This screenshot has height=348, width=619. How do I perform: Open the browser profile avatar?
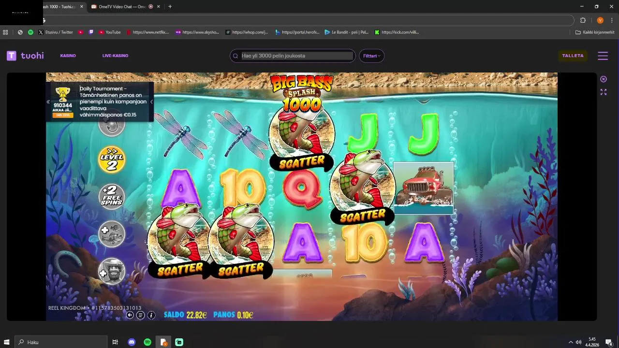[600, 20]
